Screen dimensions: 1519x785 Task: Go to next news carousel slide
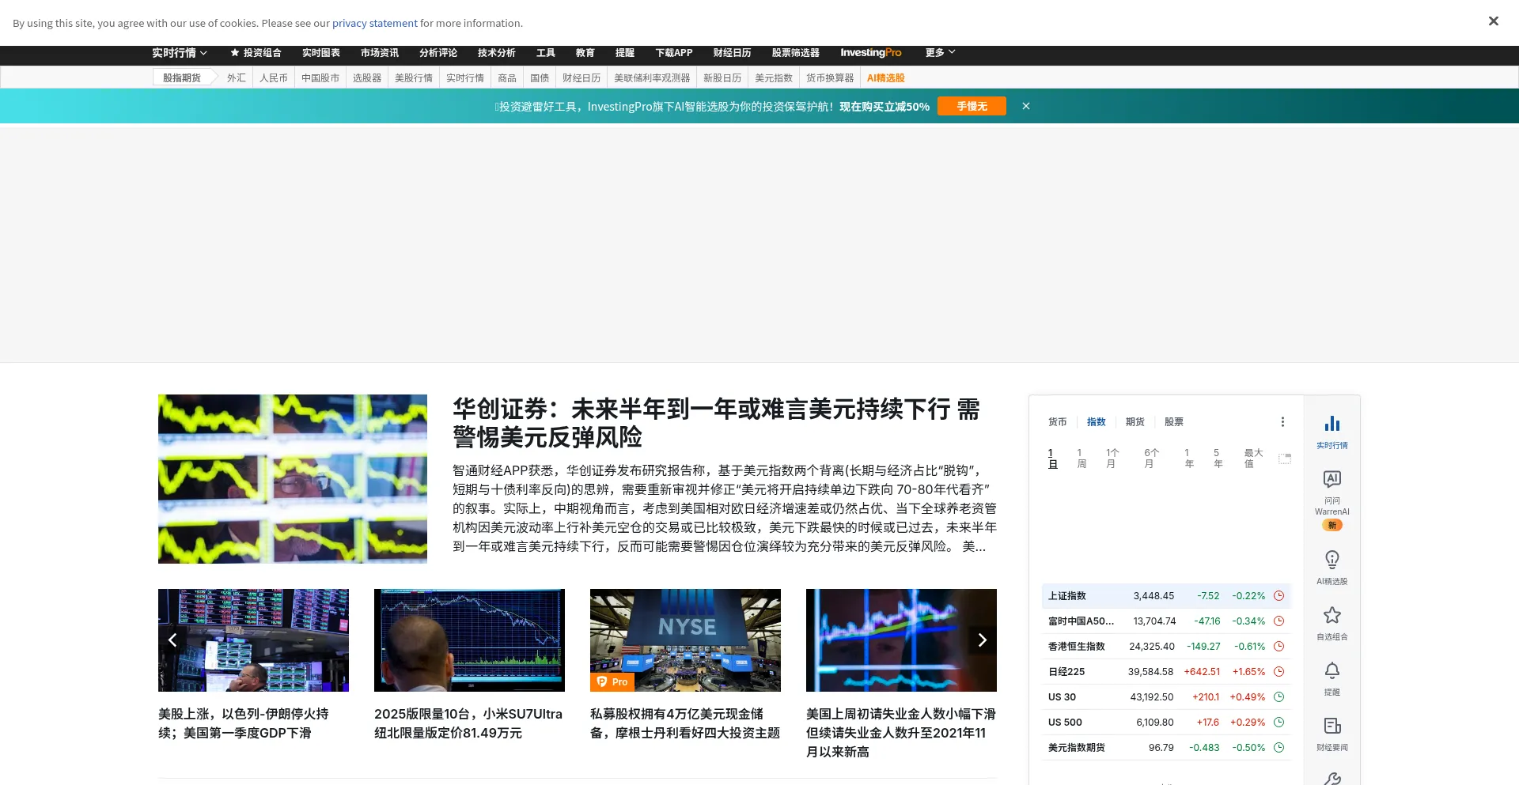click(x=983, y=640)
